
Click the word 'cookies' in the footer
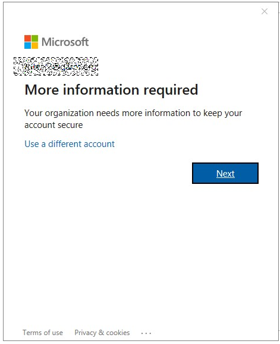pyautogui.click(x=118, y=333)
